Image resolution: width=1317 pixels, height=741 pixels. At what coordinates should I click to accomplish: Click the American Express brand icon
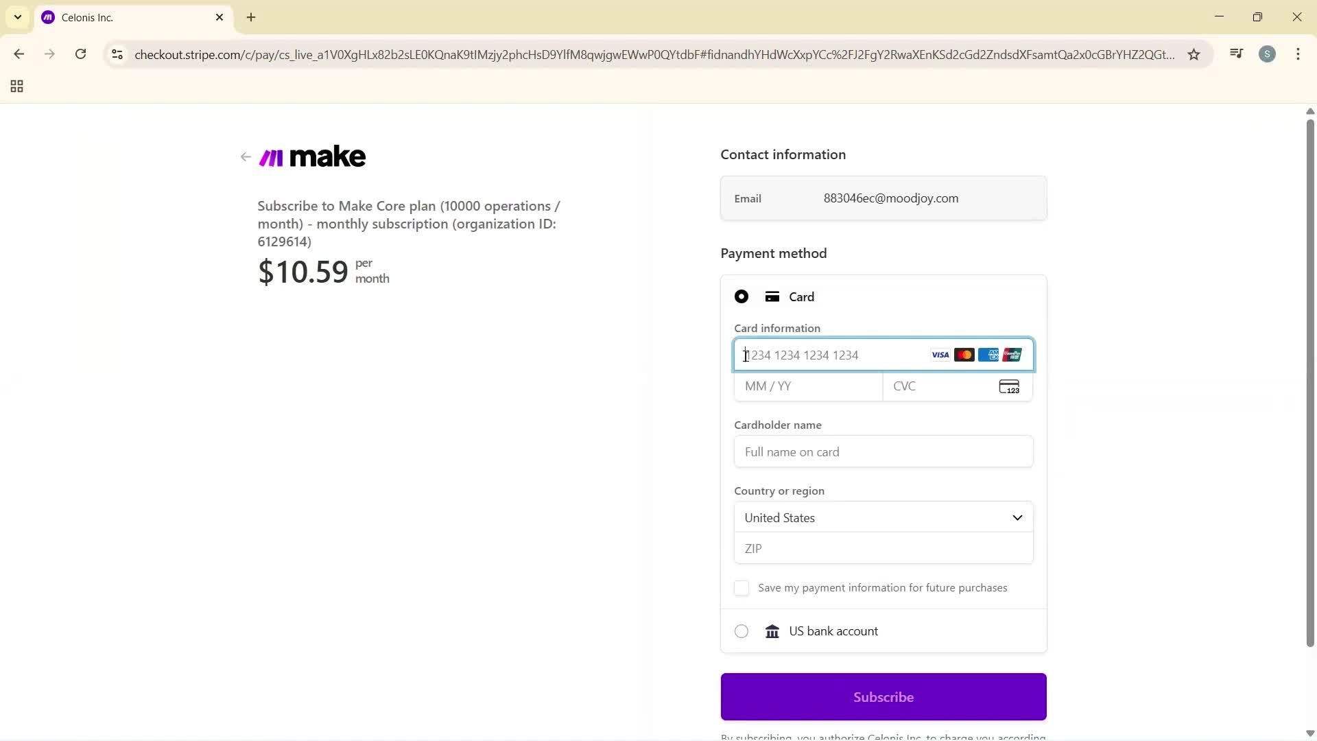988,355
